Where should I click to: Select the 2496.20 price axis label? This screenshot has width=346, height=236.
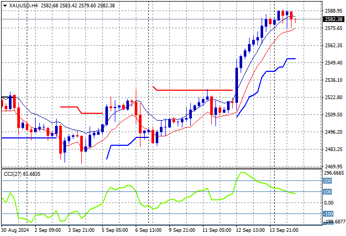(x=334, y=132)
